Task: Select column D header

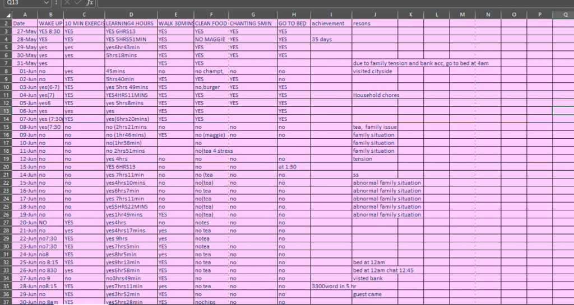Action: pyautogui.click(x=130, y=15)
